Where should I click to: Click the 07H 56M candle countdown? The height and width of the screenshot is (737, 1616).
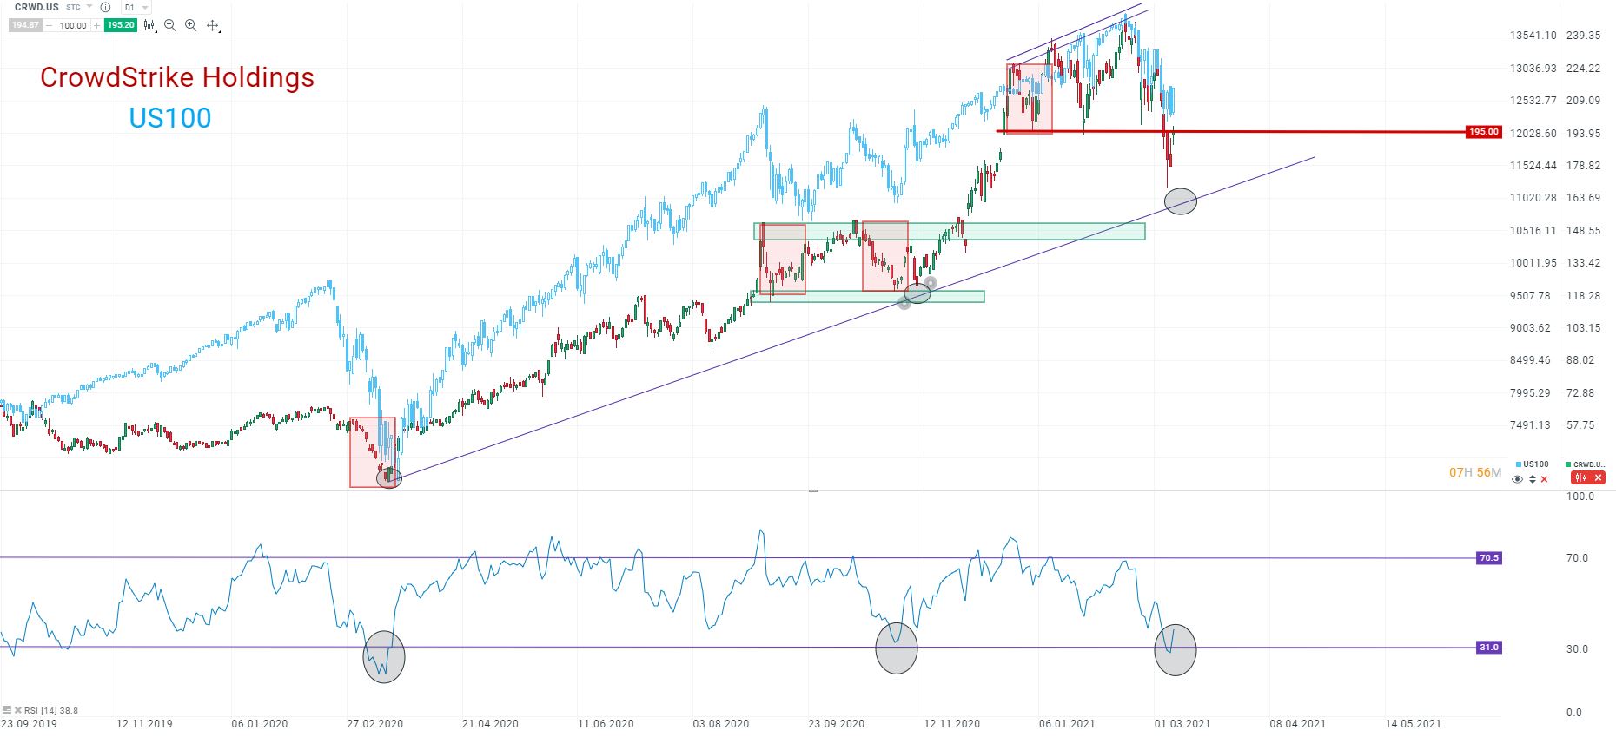pos(1475,472)
